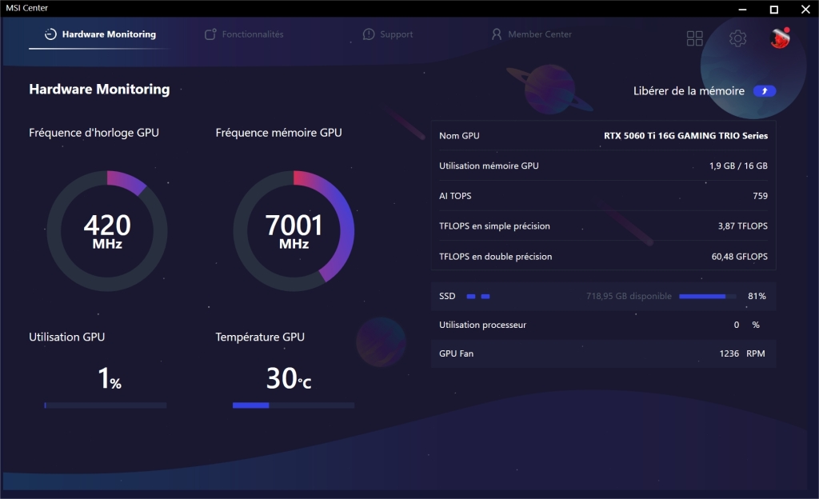The height and width of the screenshot is (499, 819).
Task: Click the Fréquence d'horloge GPU heading
Action: pos(94,133)
